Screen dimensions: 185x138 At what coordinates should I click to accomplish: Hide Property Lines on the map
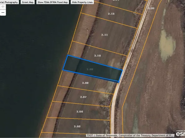[82, 2]
